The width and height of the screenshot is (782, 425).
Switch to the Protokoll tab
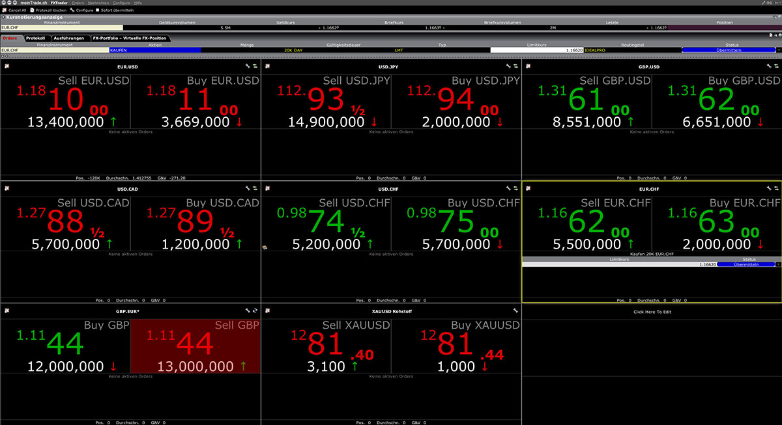(35, 38)
